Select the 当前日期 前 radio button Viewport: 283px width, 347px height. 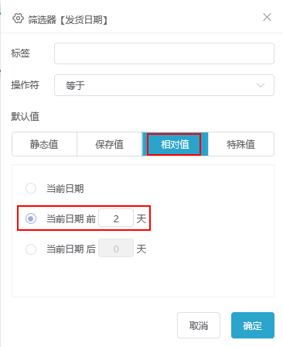tap(31, 218)
